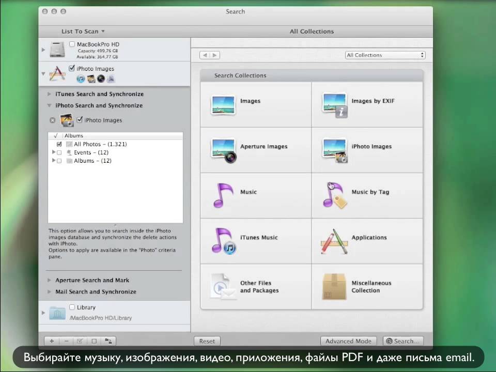Click the 'Search Collections' heading
496x372 pixels.
click(x=240, y=75)
